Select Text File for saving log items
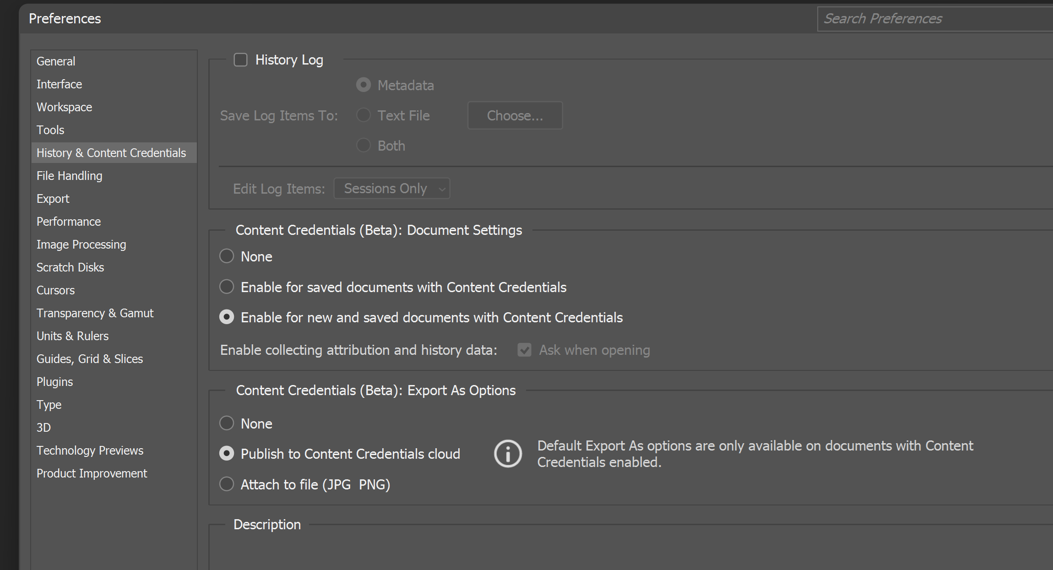The width and height of the screenshot is (1053, 570). tap(363, 115)
